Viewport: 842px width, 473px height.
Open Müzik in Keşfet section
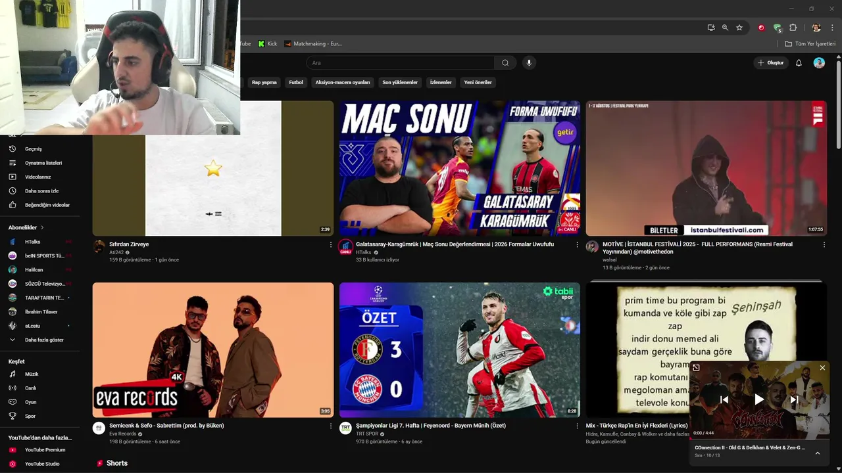(32, 374)
